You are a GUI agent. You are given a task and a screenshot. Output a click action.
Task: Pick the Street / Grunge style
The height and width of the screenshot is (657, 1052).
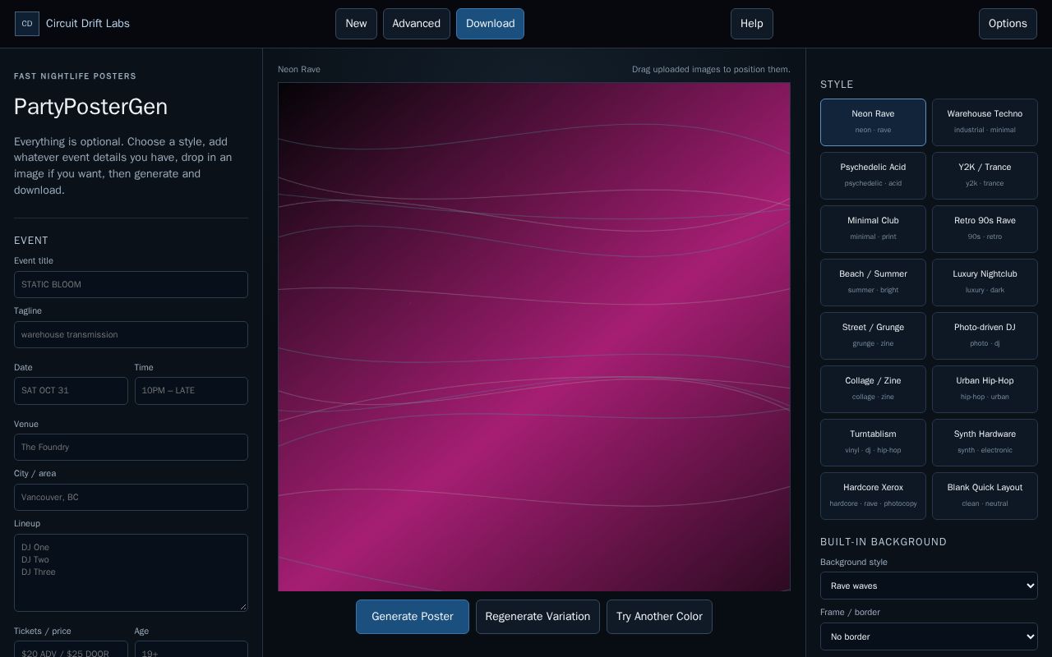[x=873, y=336]
